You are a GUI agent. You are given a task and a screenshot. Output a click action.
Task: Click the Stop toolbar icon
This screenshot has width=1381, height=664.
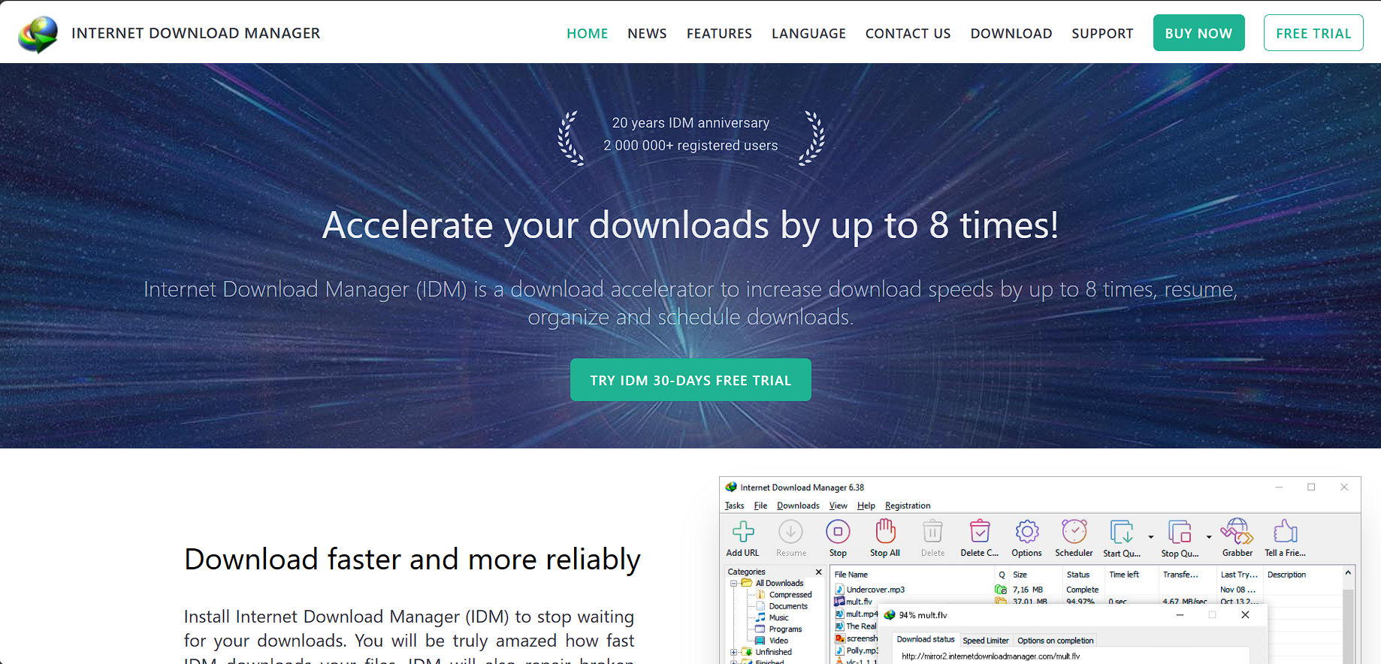click(x=838, y=532)
